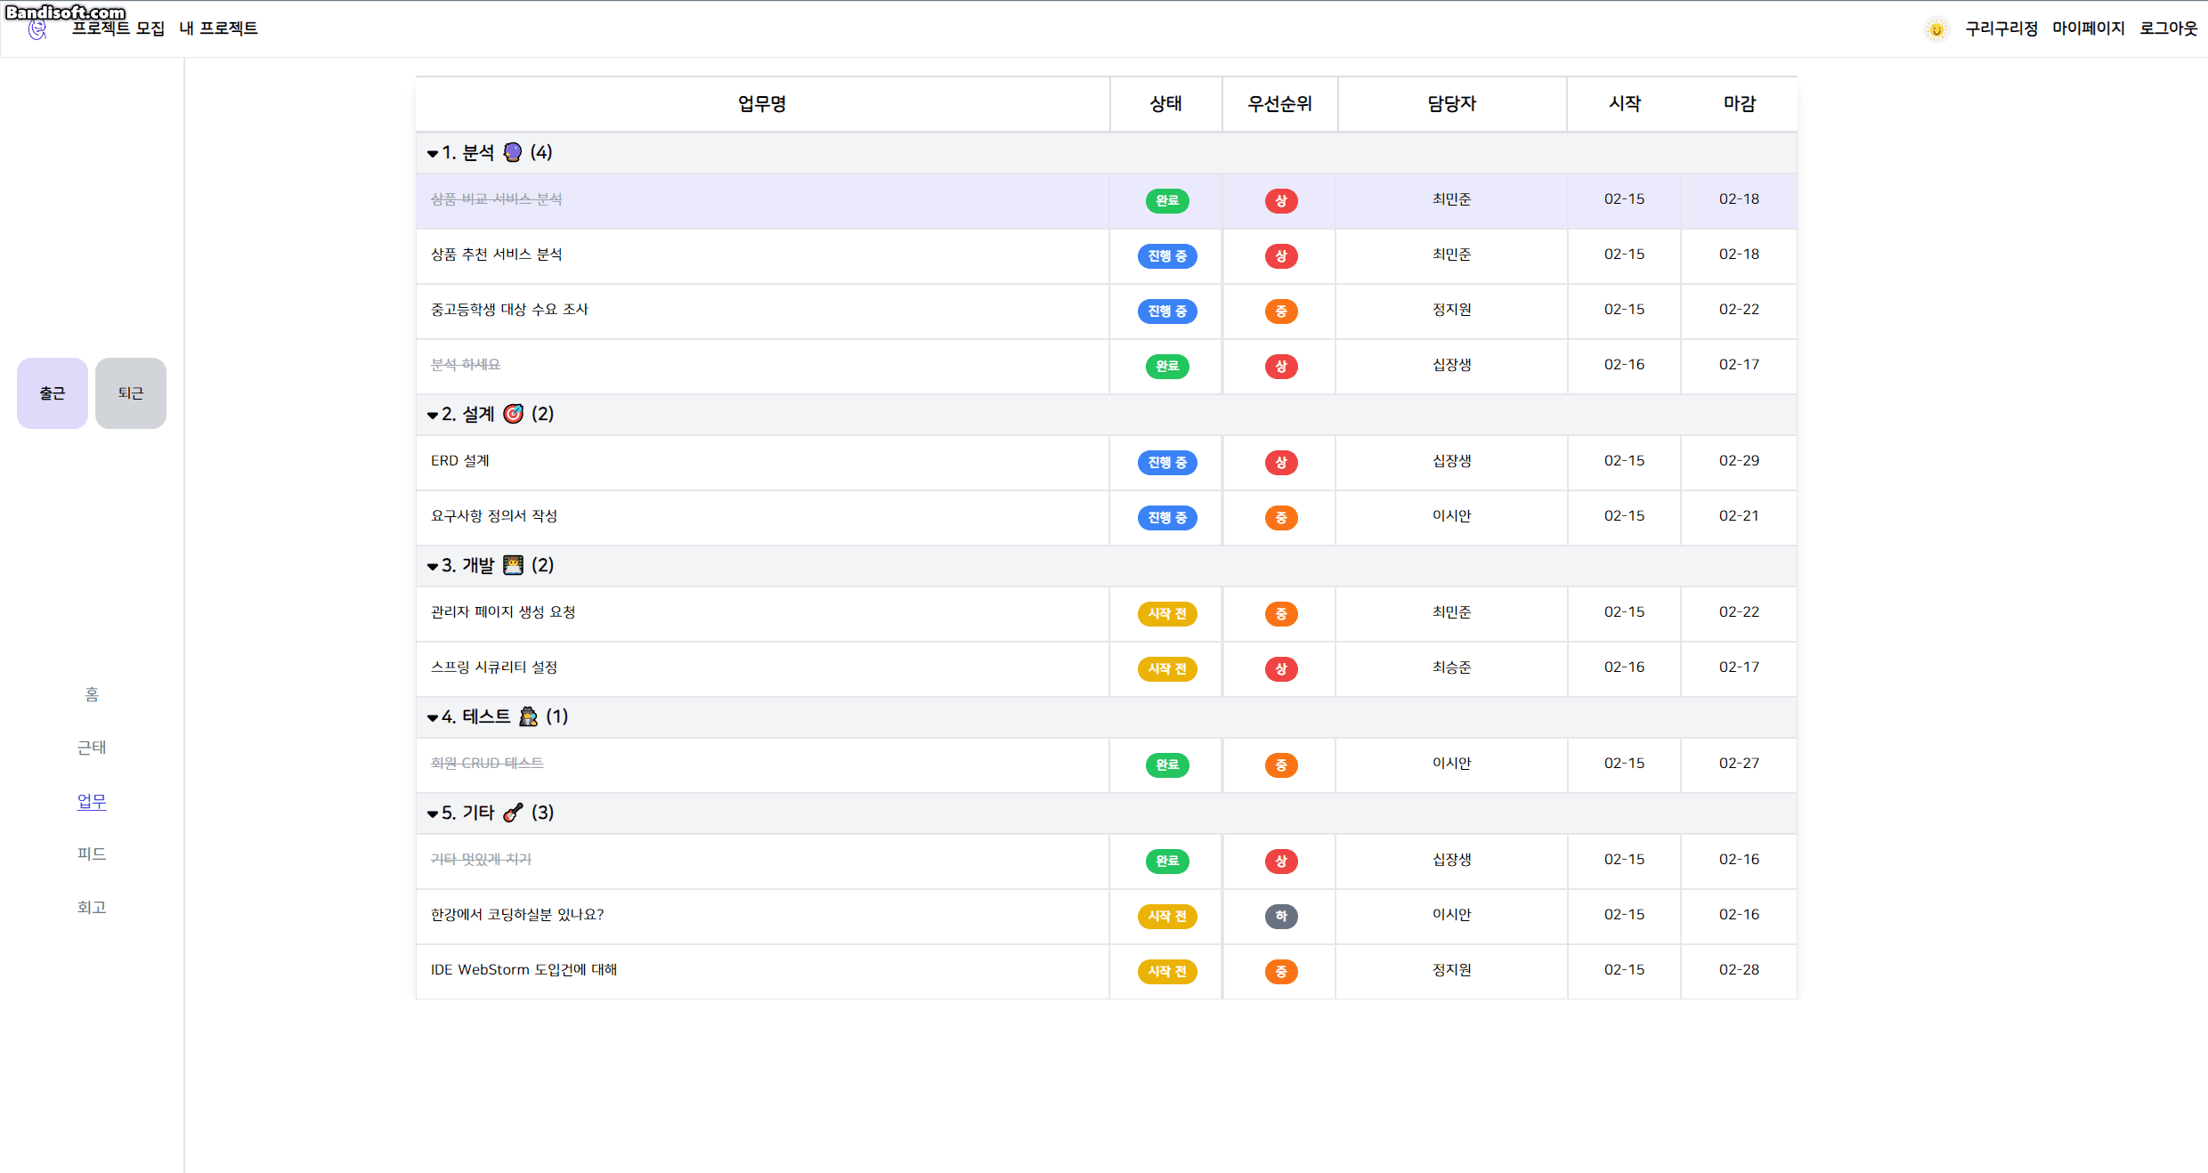Collapse the 5. 기타 section
2208x1173 pixels.
[x=431, y=813]
